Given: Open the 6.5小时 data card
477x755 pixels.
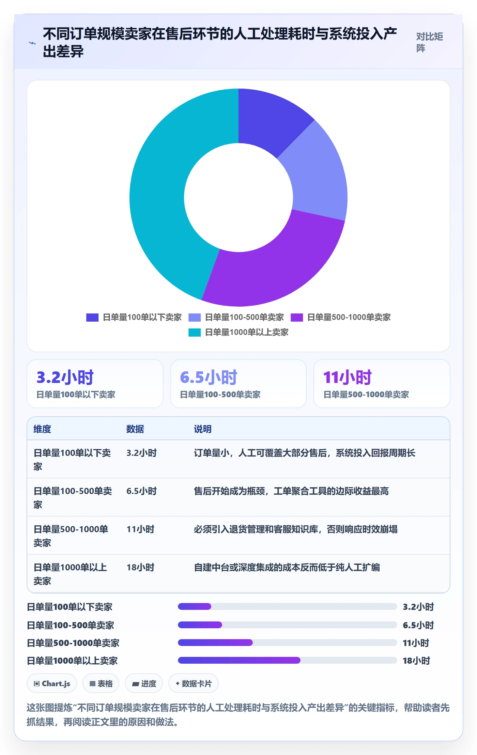Looking at the screenshot, I should tap(238, 384).
